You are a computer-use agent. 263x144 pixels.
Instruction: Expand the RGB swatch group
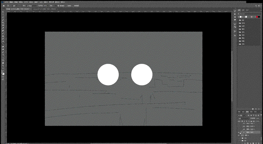(239, 20)
